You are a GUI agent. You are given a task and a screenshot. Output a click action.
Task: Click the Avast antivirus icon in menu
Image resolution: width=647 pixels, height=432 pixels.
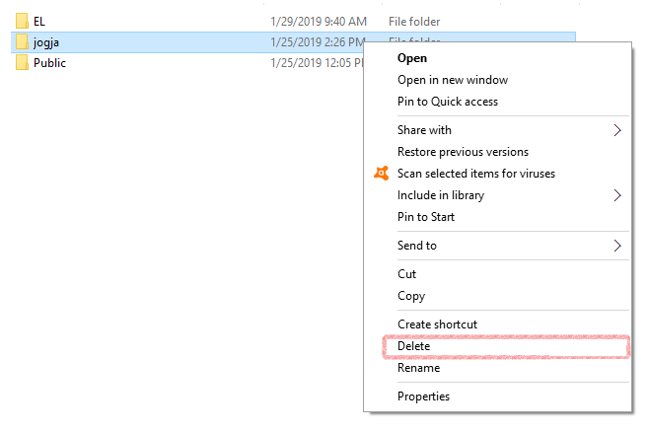382,174
